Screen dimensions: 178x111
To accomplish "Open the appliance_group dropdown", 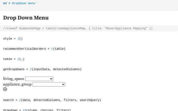I will (49, 84).
